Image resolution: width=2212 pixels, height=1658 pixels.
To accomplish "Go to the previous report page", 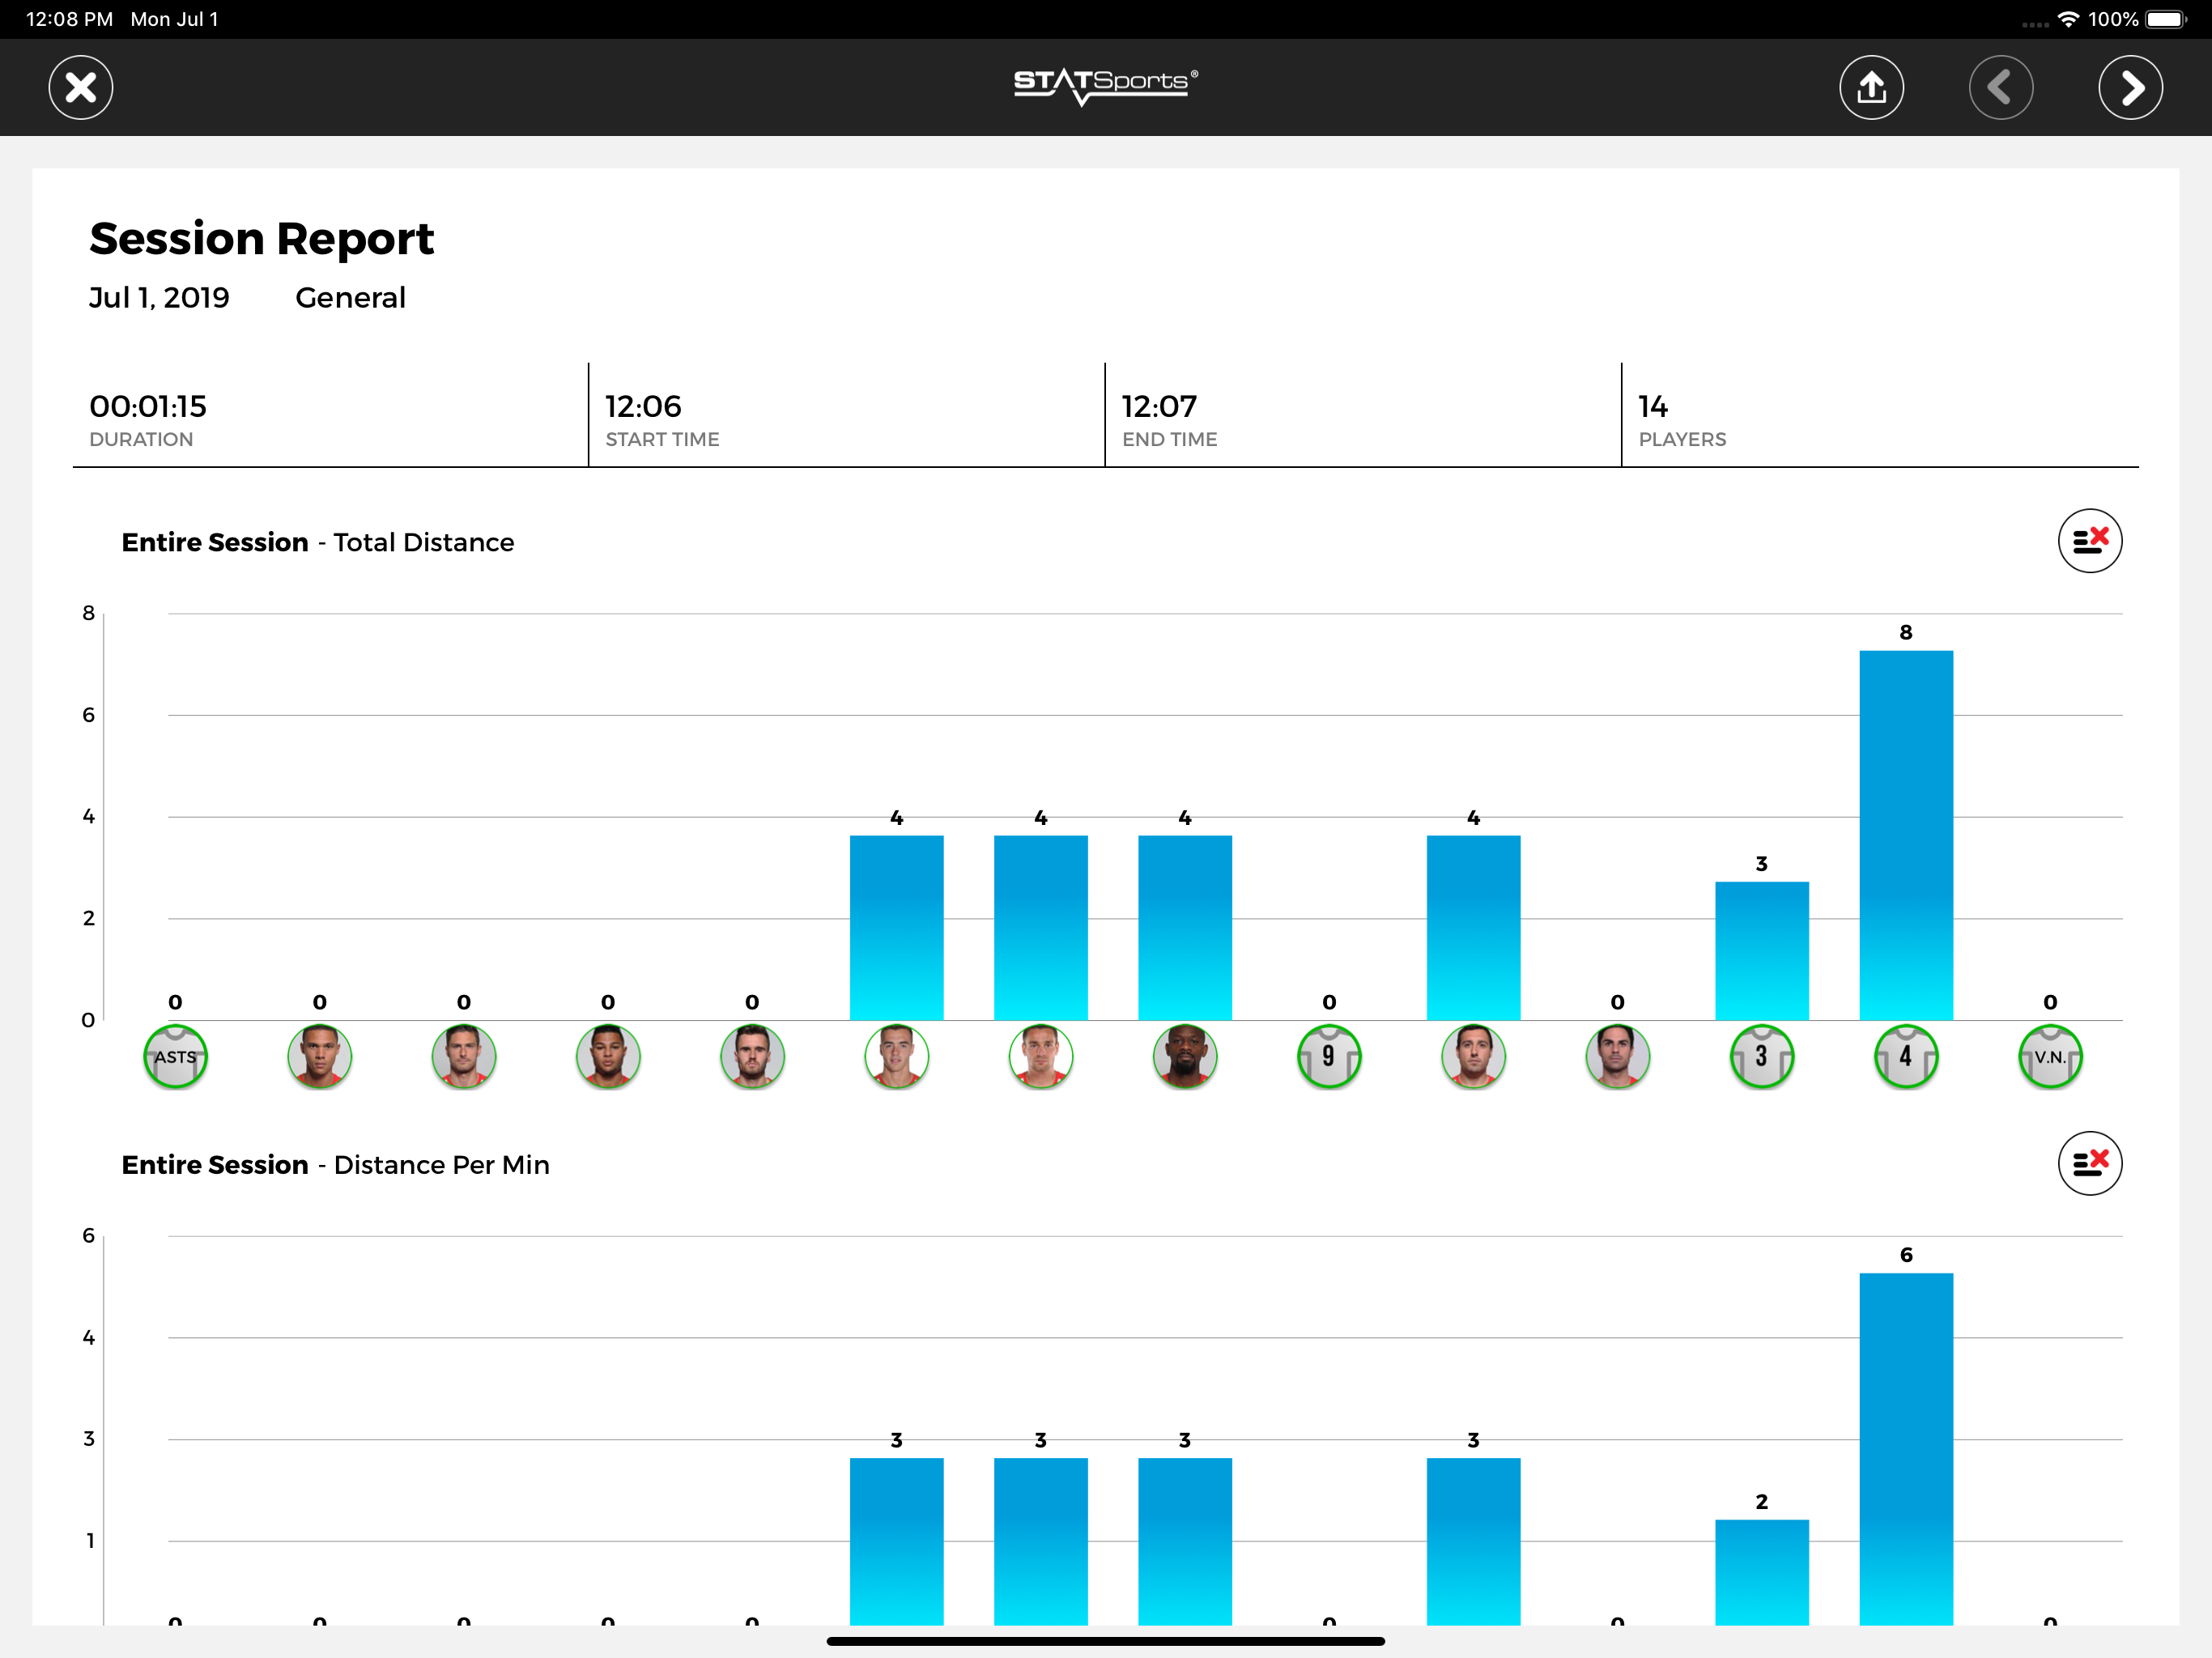I will (2000, 88).
